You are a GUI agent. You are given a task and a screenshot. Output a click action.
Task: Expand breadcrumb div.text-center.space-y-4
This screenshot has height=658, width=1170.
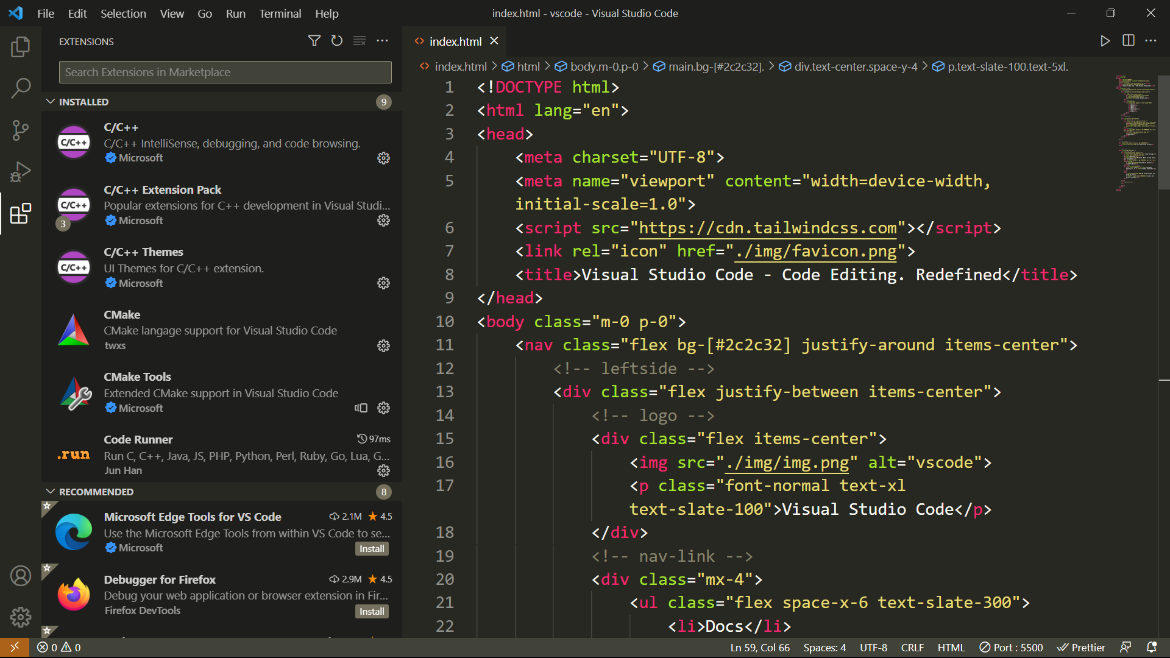[x=849, y=66]
